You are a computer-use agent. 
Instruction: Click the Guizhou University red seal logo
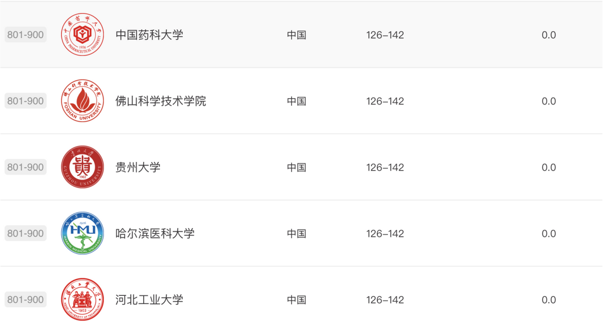[x=82, y=168]
